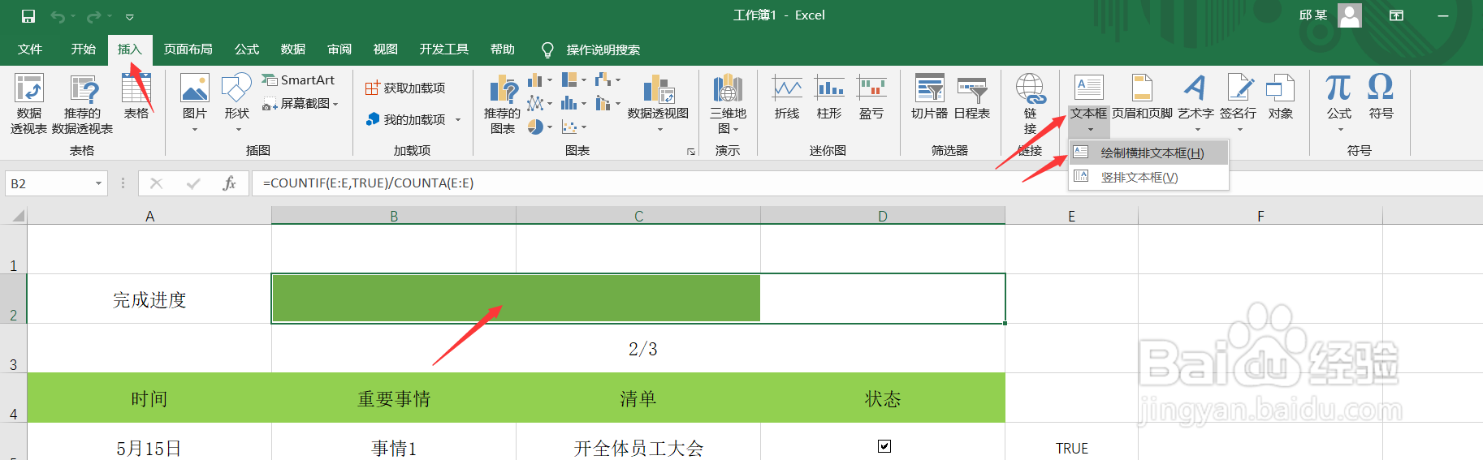The width and height of the screenshot is (1483, 460).
Task: Click 获取加载项 button
Action: [x=405, y=88]
